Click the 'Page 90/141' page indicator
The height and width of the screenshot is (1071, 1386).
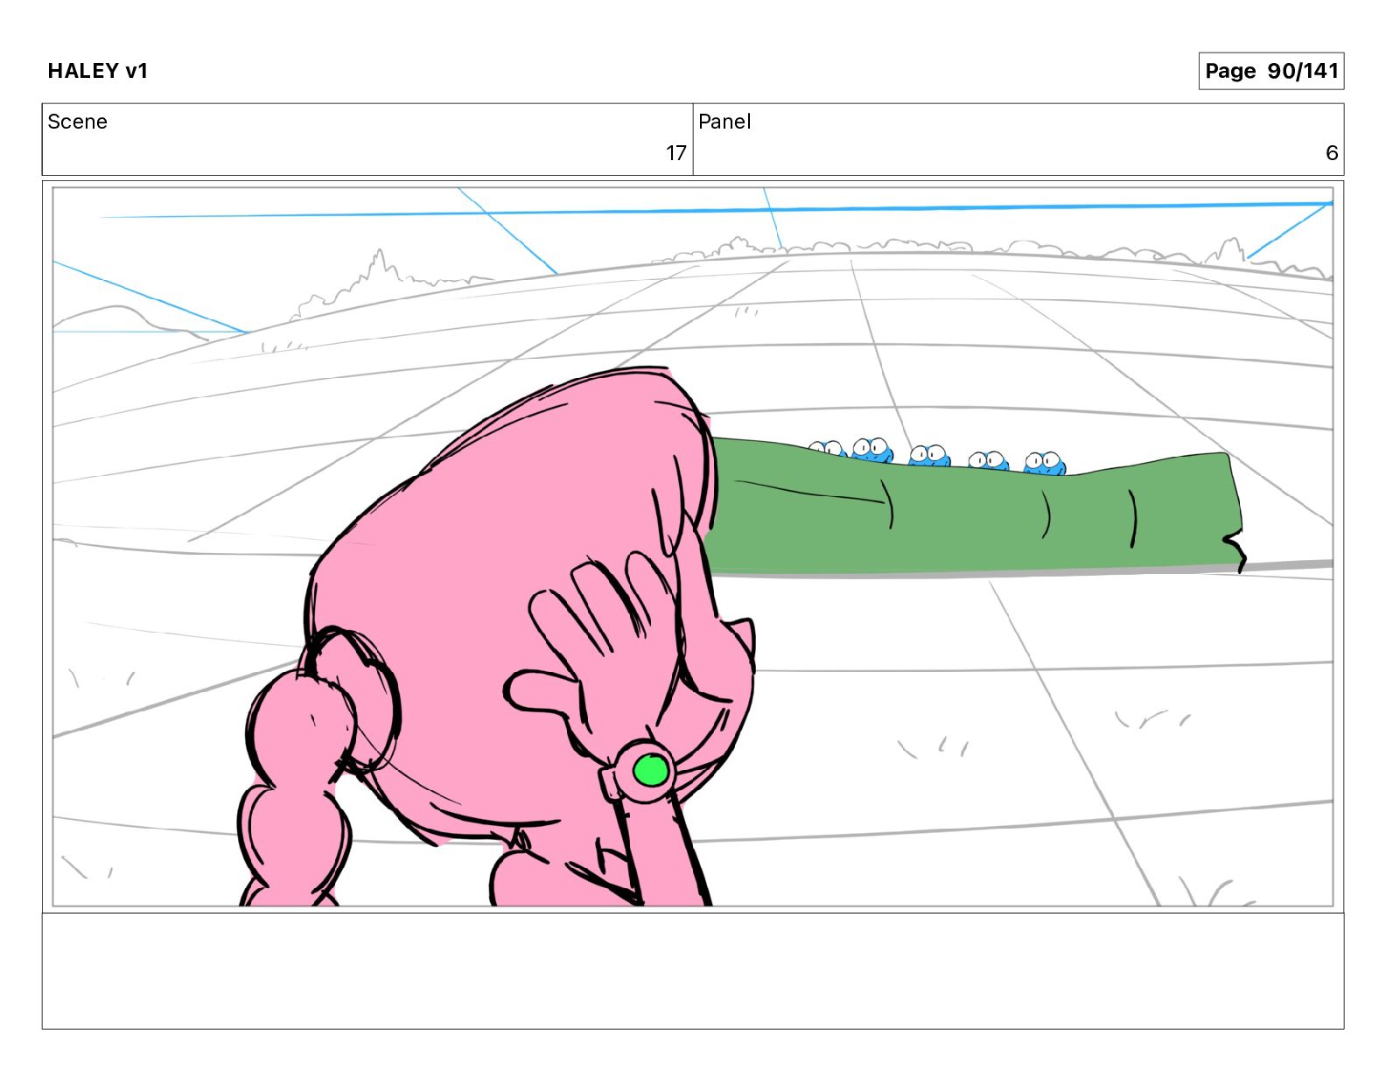pos(1270,71)
